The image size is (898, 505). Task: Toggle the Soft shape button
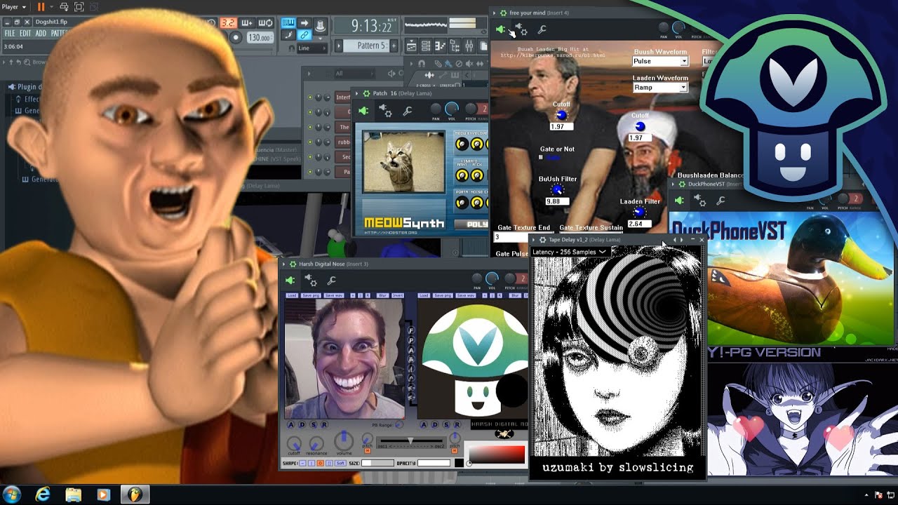(340, 463)
